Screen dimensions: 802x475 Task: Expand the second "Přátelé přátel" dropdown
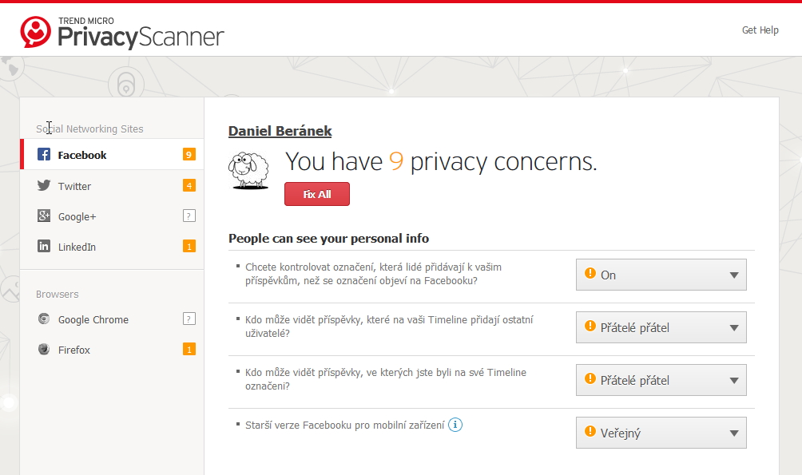click(x=661, y=380)
